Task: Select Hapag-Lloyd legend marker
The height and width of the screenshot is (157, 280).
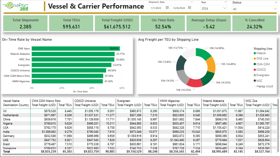Action: pos(255,86)
